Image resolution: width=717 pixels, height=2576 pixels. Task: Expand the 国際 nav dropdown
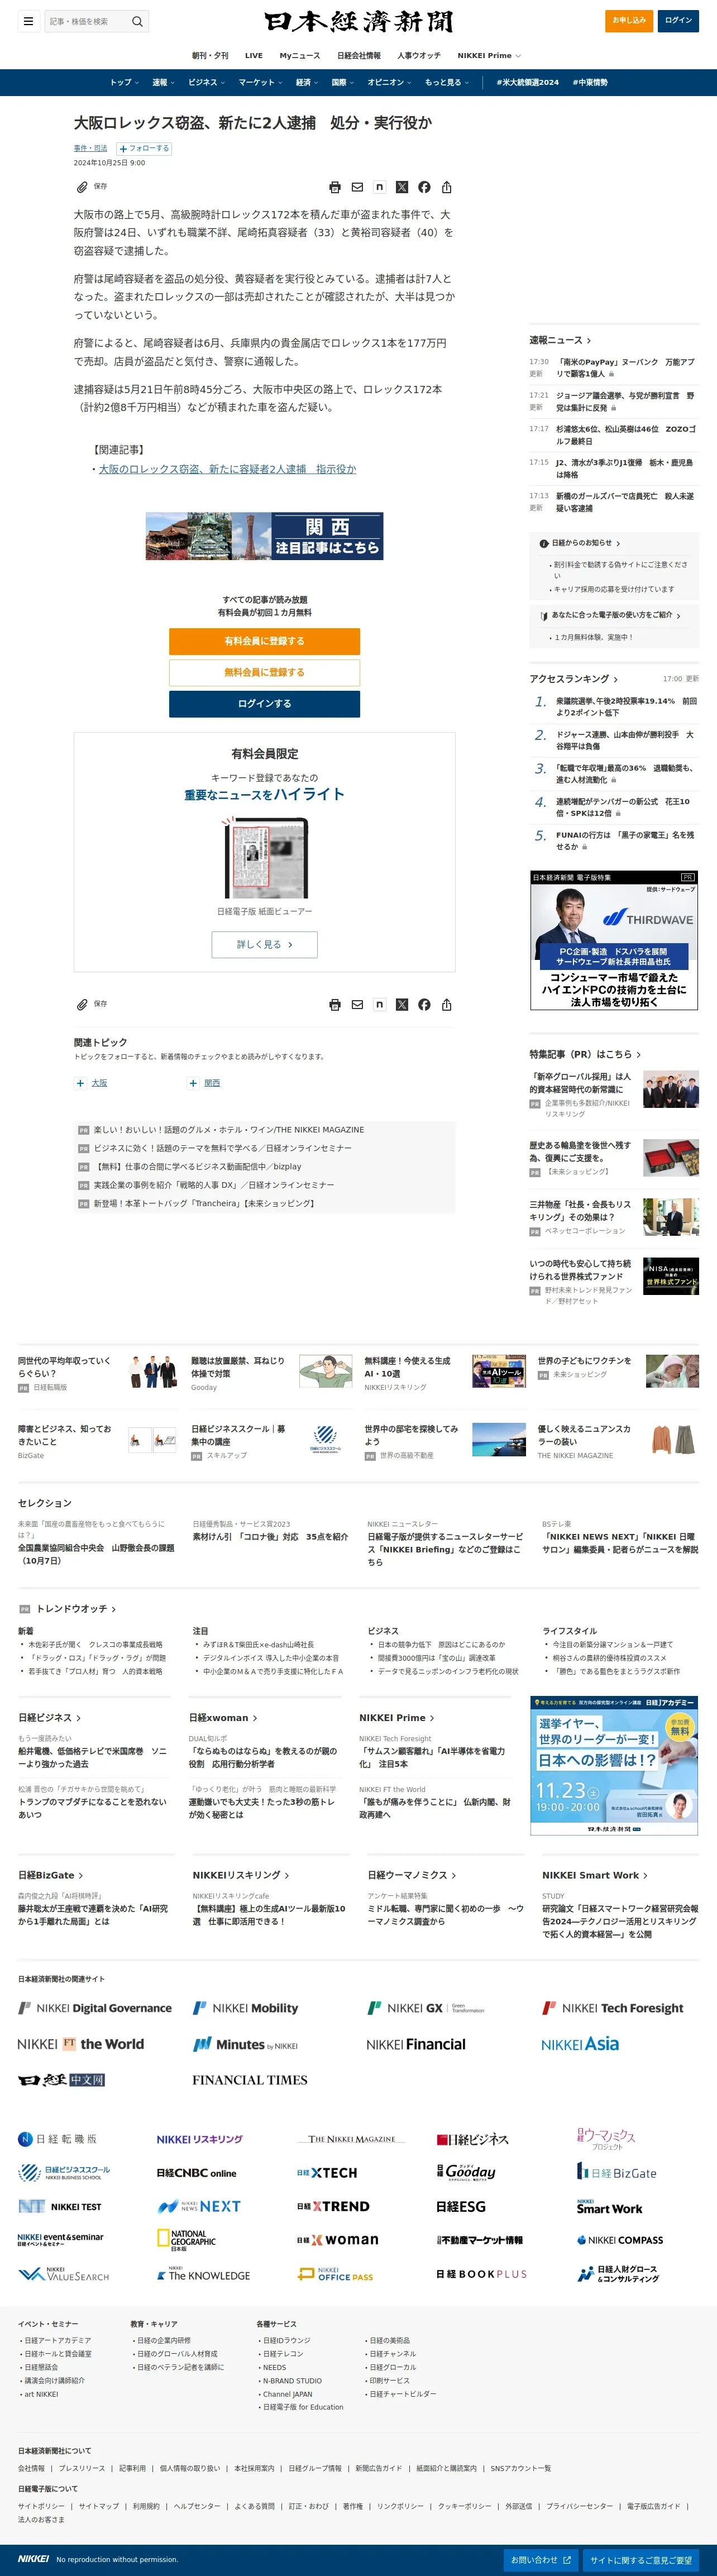click(x=344, y=83)
